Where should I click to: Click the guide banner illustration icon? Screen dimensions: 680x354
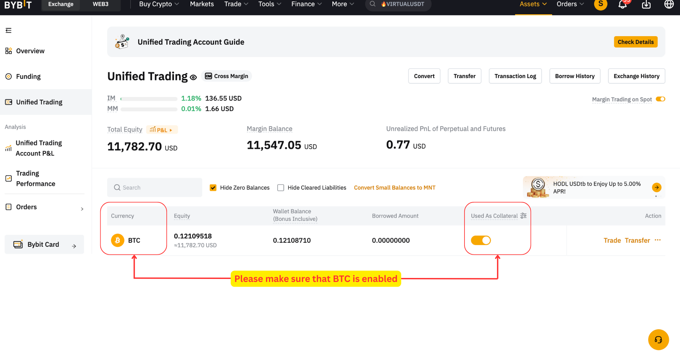point(122,42)
